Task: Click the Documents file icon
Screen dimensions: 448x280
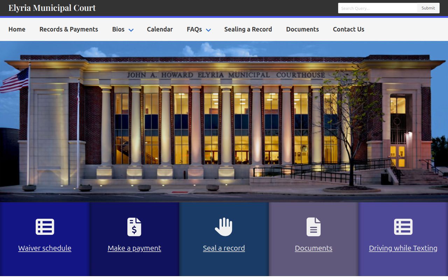Action: point(314,227)
